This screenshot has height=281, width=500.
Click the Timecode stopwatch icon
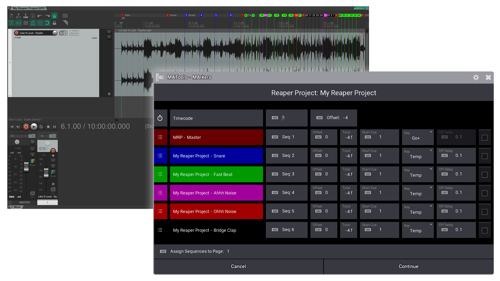[160, 118]
